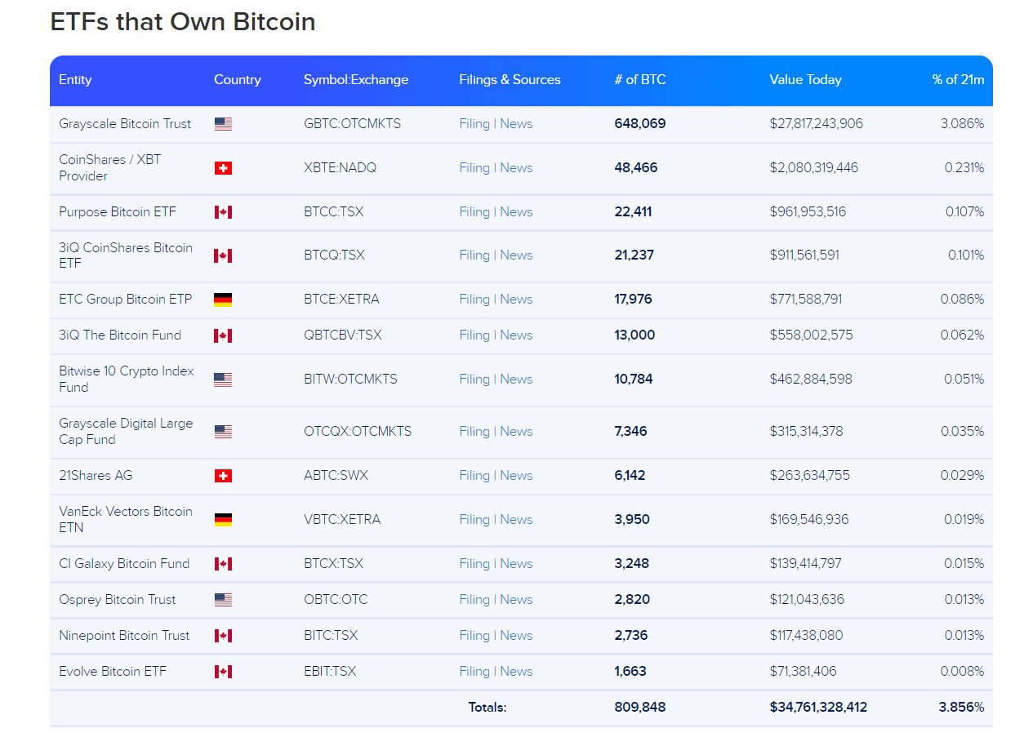Click the Canadian flag for Ninepoint Bitcoin Trust

[x=223, y=636]
